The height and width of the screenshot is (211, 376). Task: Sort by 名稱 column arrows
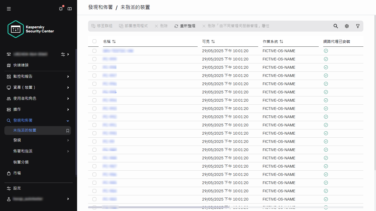(x=114, y=41)
